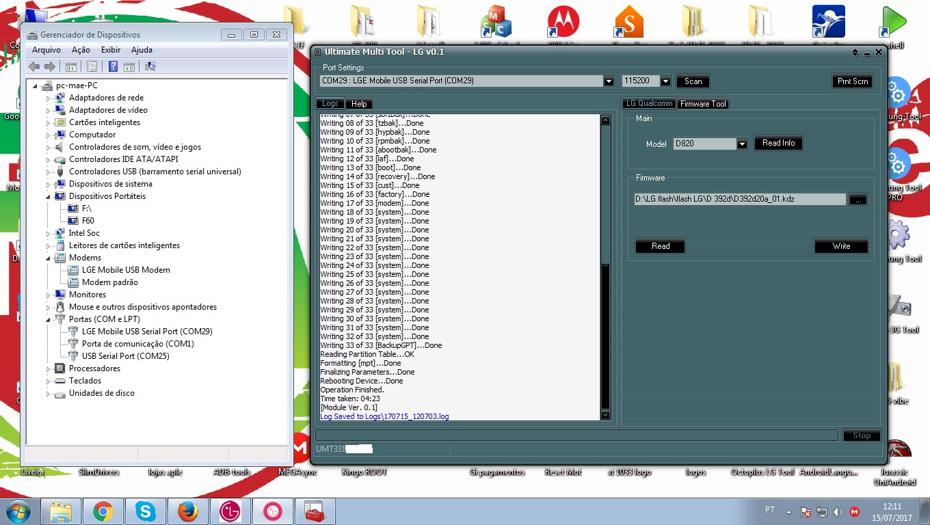The image size is (930, 525).
Task: Expand the Teclados tree node
Action: click(49, 381)
